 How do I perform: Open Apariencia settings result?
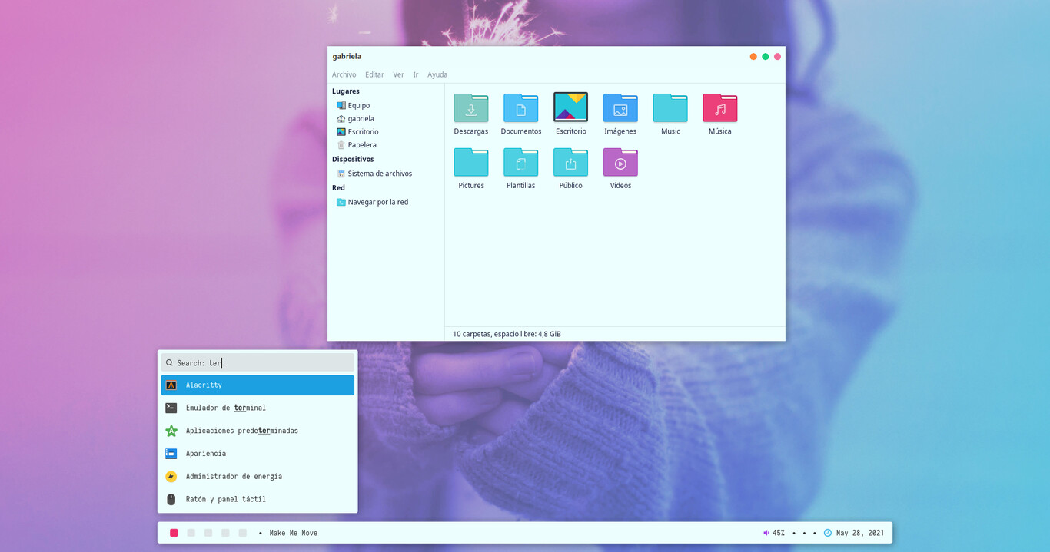258,453
